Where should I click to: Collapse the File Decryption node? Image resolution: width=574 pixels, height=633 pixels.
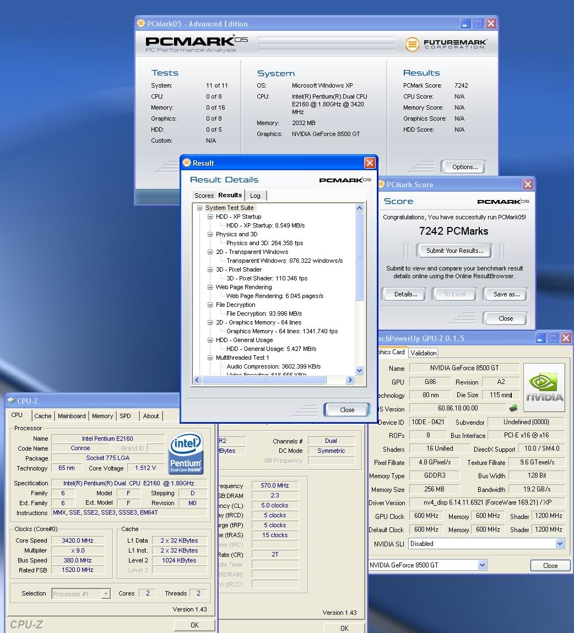point(210,305)
